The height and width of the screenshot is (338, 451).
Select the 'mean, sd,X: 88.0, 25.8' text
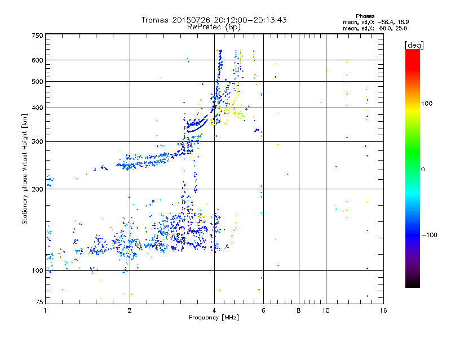[x=375, y=28]
